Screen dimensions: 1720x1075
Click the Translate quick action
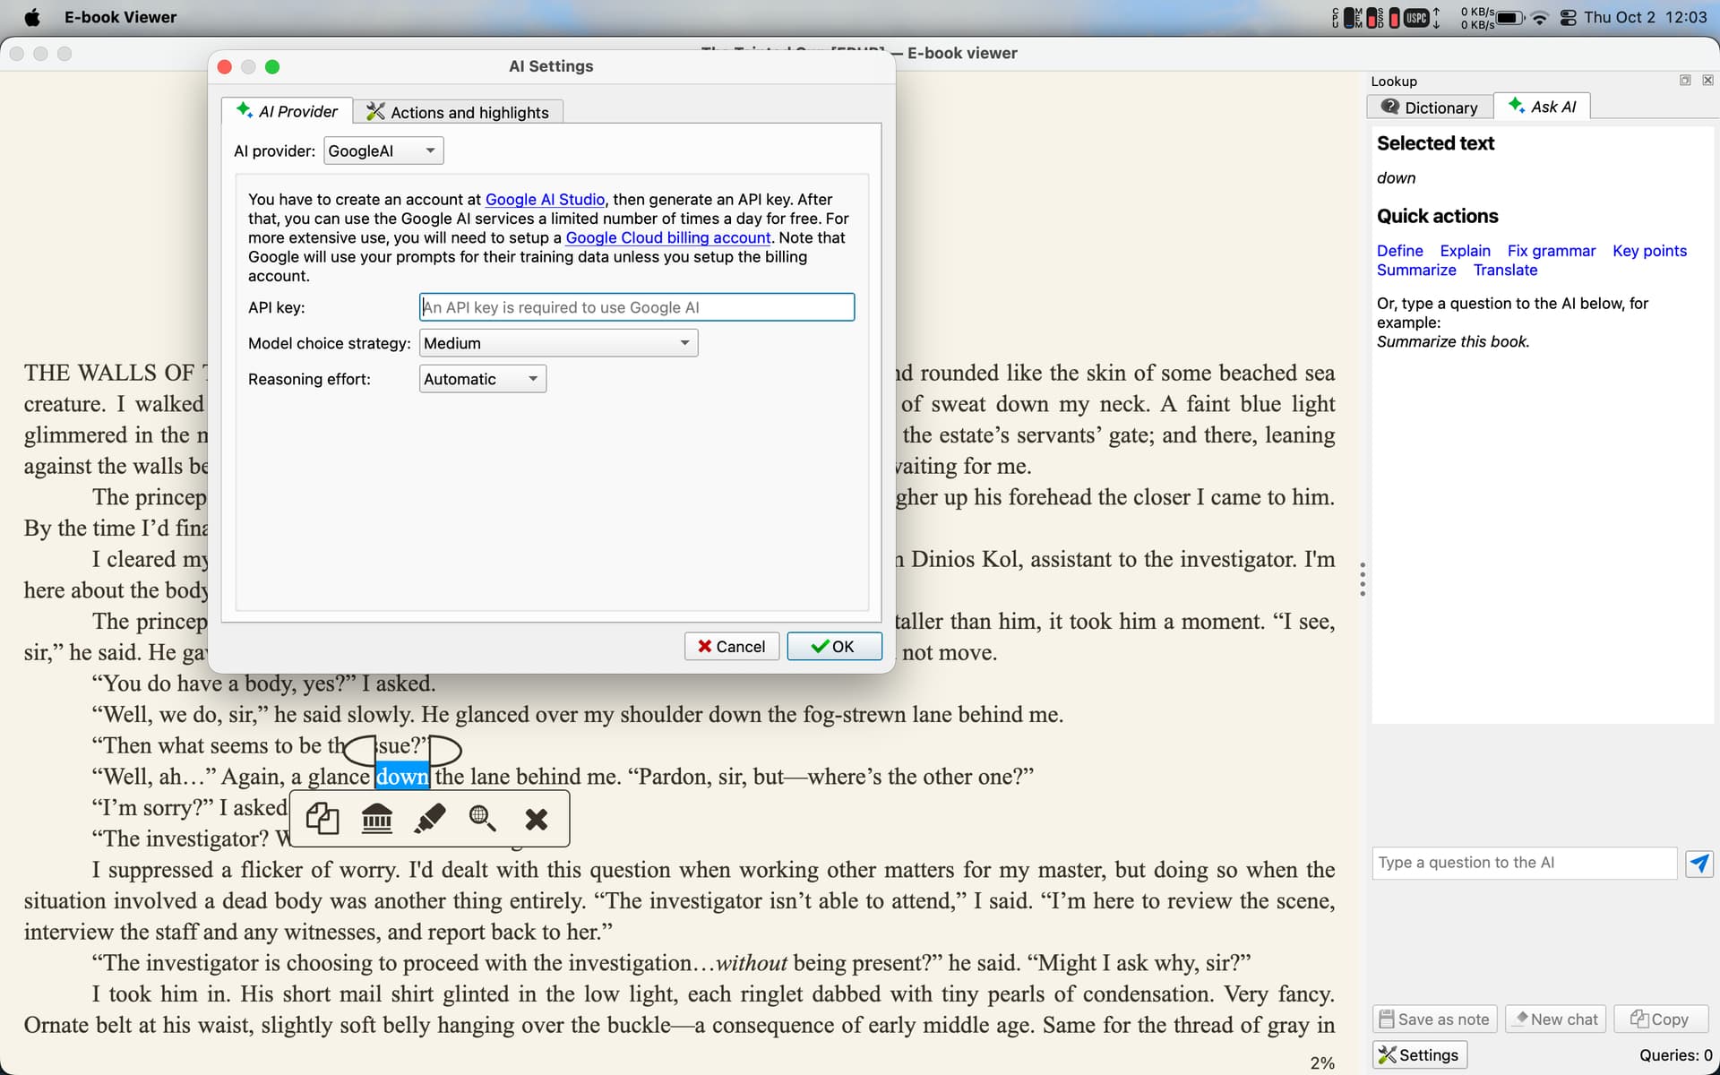[1505, 270]
